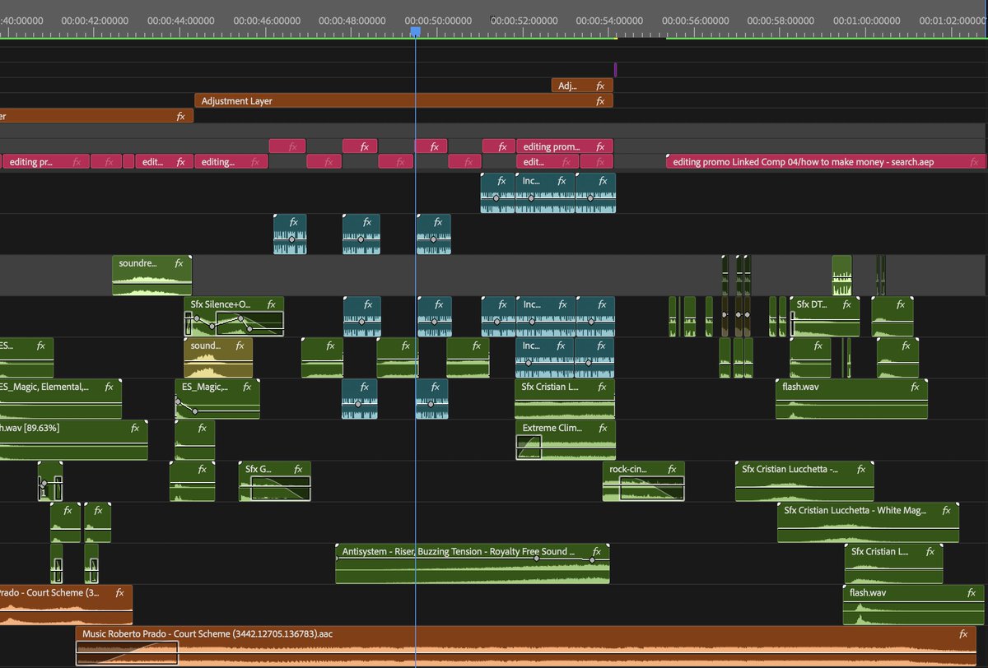Click fx badge on h.wav [89.63%] clip

[136, 428]
